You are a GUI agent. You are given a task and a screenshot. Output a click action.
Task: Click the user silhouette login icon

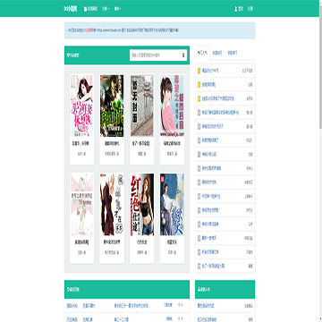(235, 9)
